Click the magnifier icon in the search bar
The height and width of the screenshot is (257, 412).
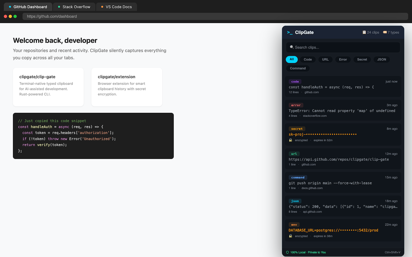click(291, 47)
